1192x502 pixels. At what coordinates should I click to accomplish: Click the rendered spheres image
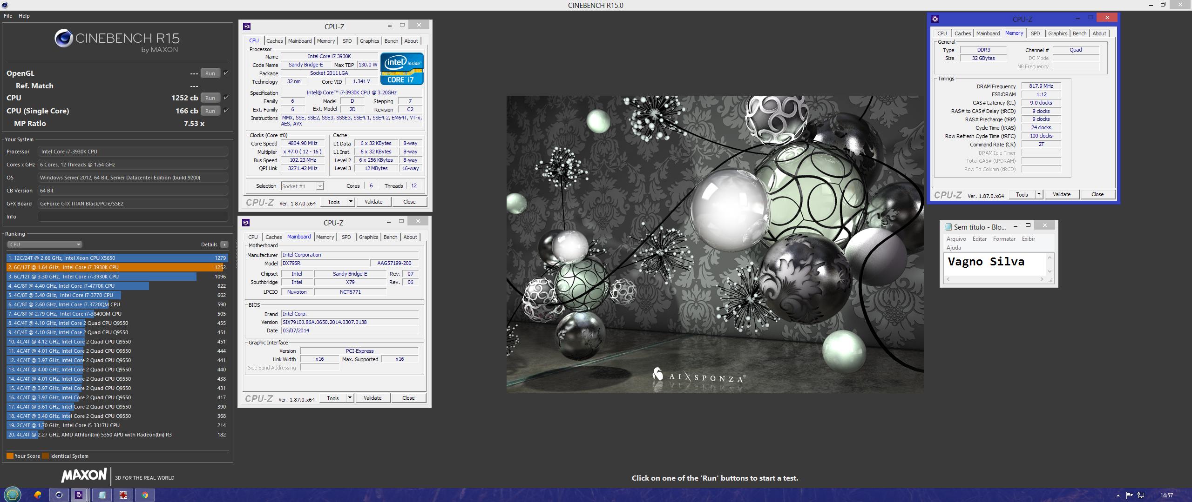(715, 244)
